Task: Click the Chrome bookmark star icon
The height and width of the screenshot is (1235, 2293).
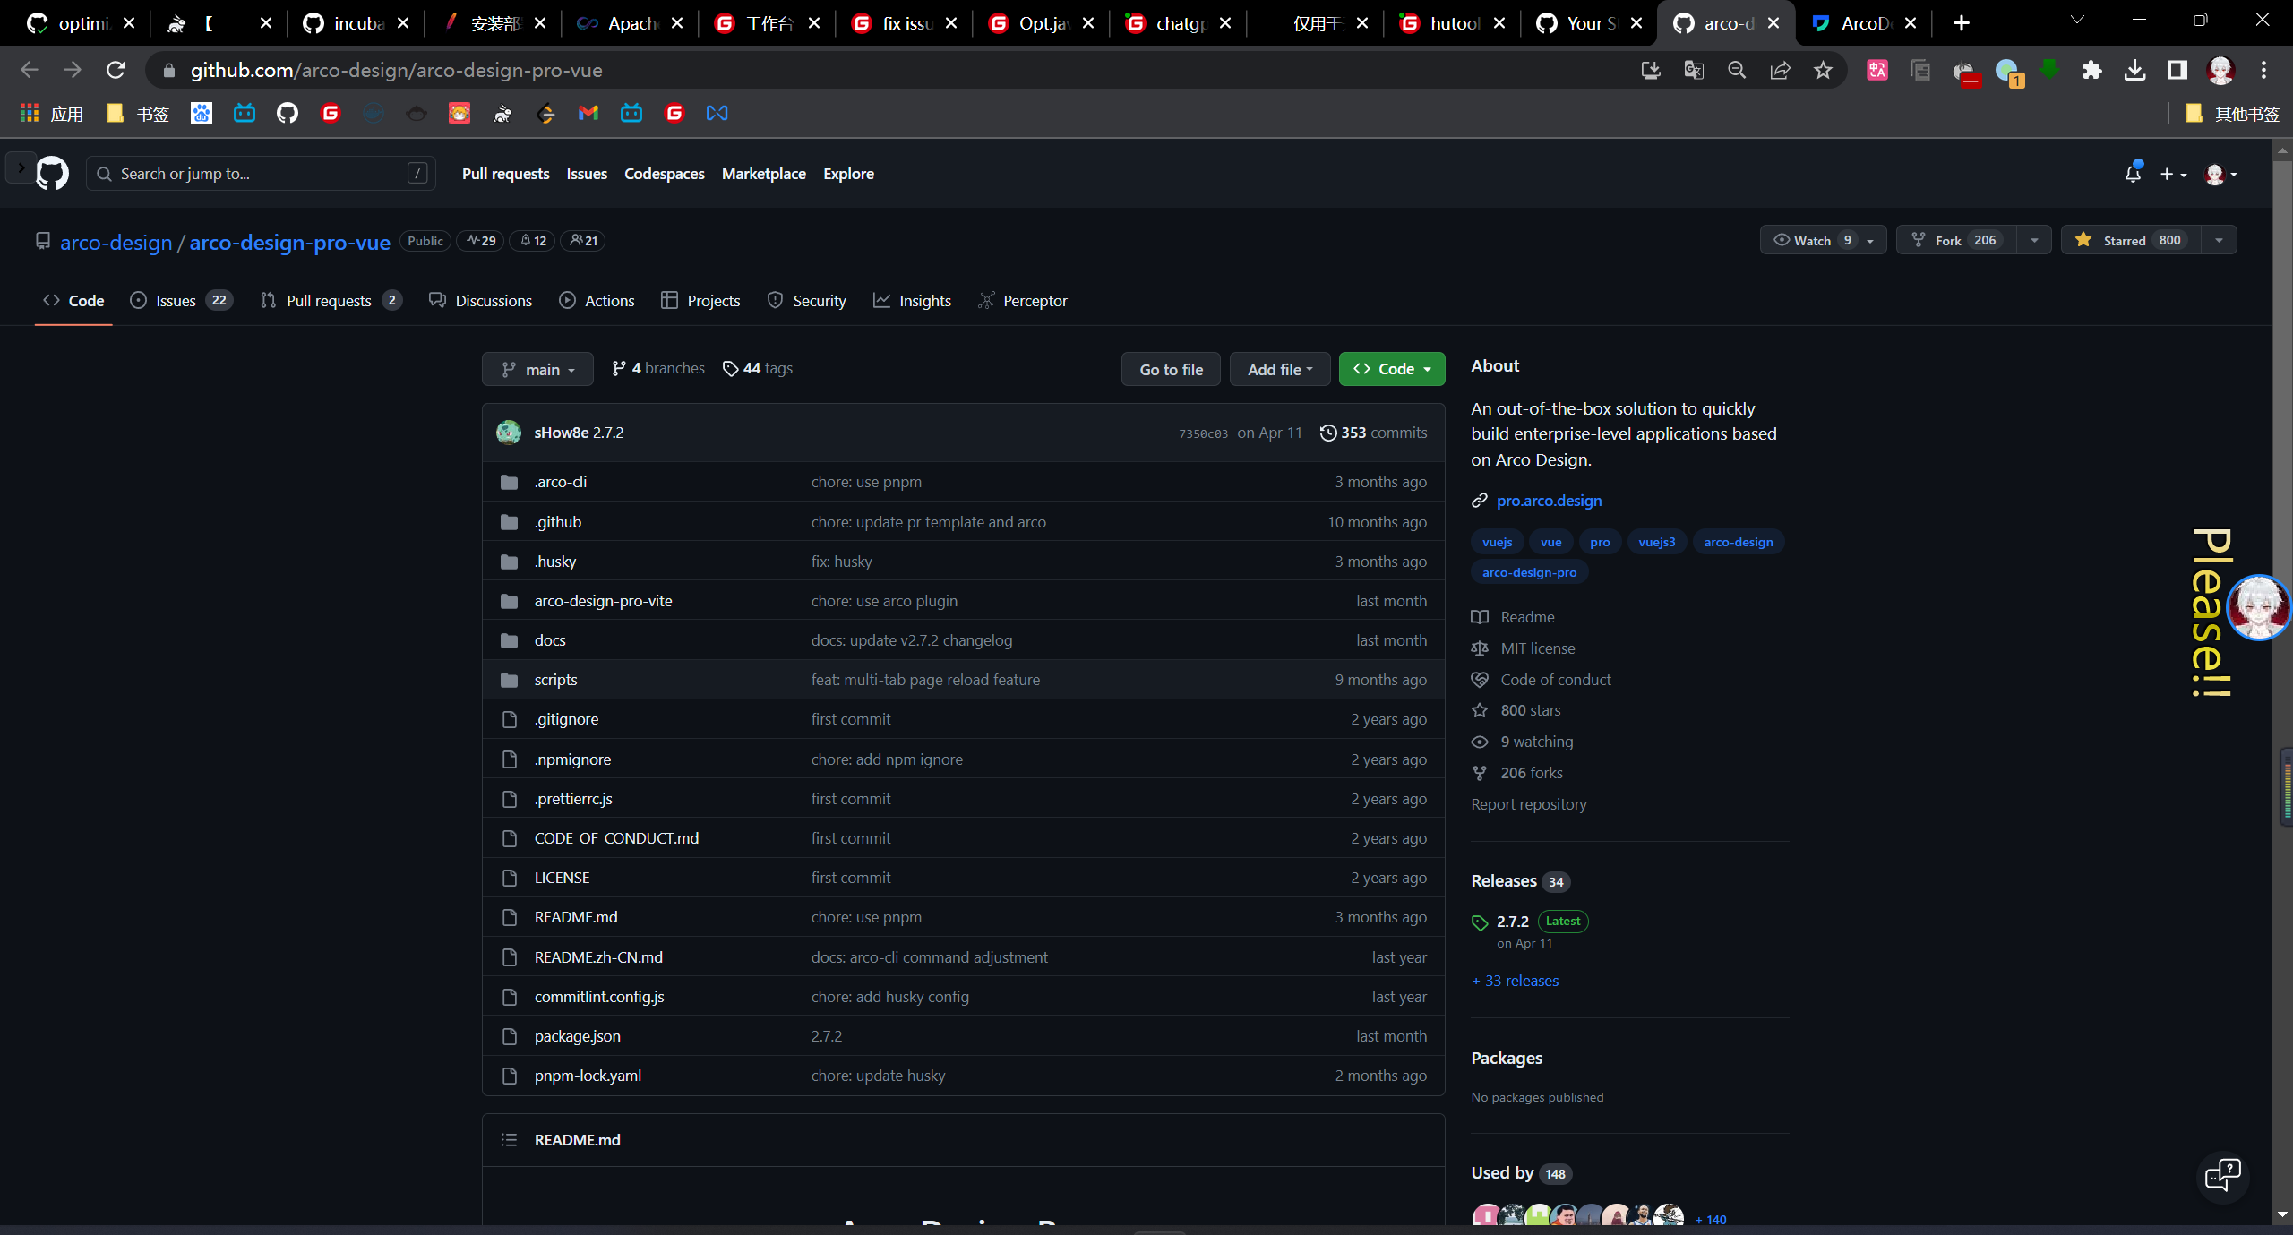Action: pos(1823,71)
